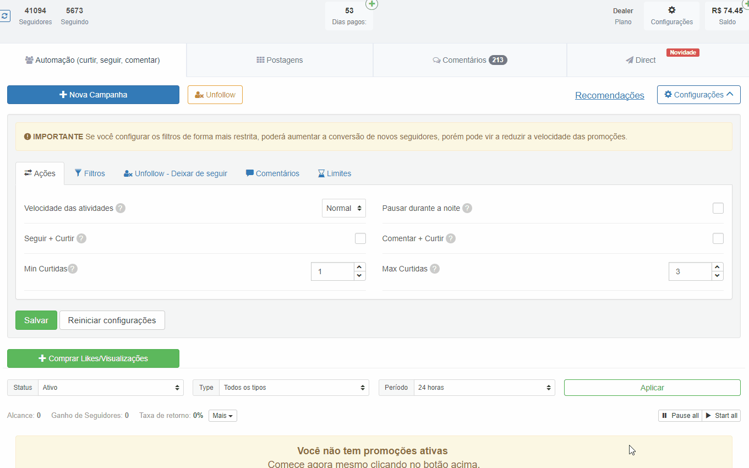Decrease Min Curtidas with down arrow
Screen dimensions: 749x468
pyautogui.click(x=359, y=276)
